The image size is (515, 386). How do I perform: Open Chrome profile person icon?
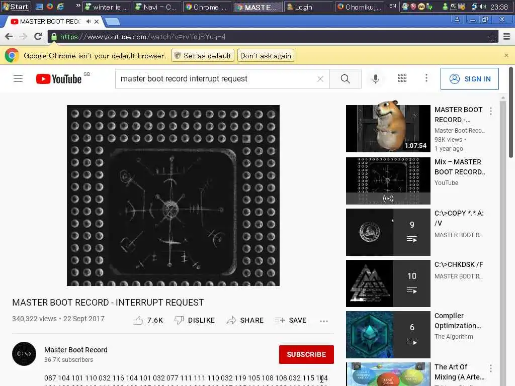pos(457,20)
